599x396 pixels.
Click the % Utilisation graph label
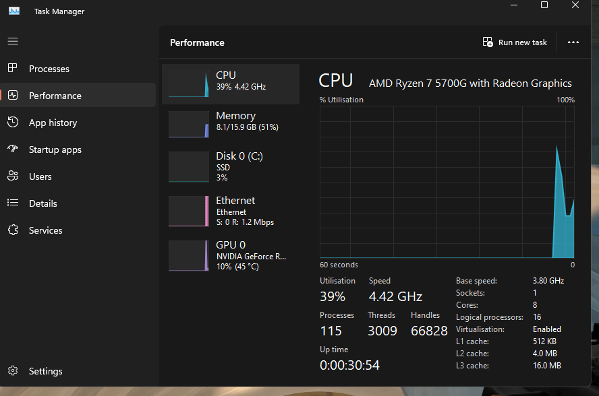pos(341,100)
